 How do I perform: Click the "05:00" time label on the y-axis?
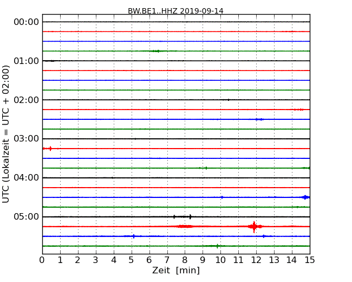[27, 216]
